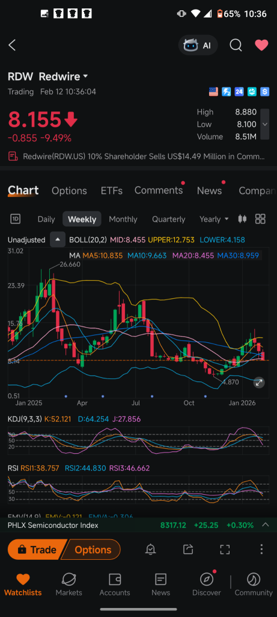Select the Daily timeframe
277x617 pixels.
[x=46, y=219]
